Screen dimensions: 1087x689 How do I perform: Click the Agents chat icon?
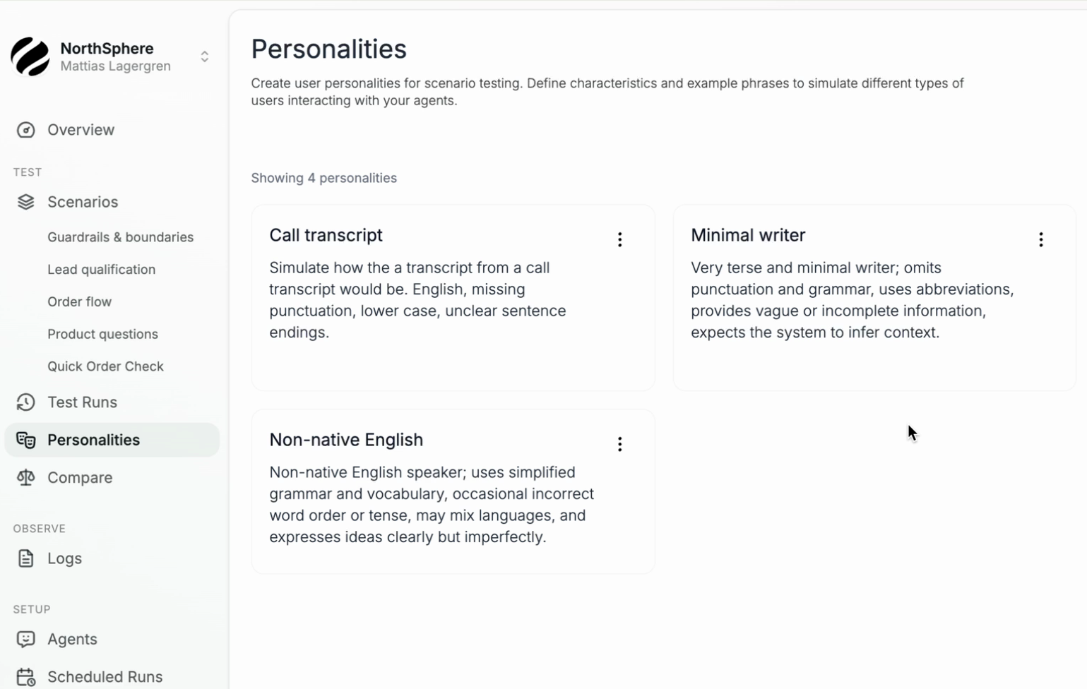pyautogui.click(x=25, y=639)
